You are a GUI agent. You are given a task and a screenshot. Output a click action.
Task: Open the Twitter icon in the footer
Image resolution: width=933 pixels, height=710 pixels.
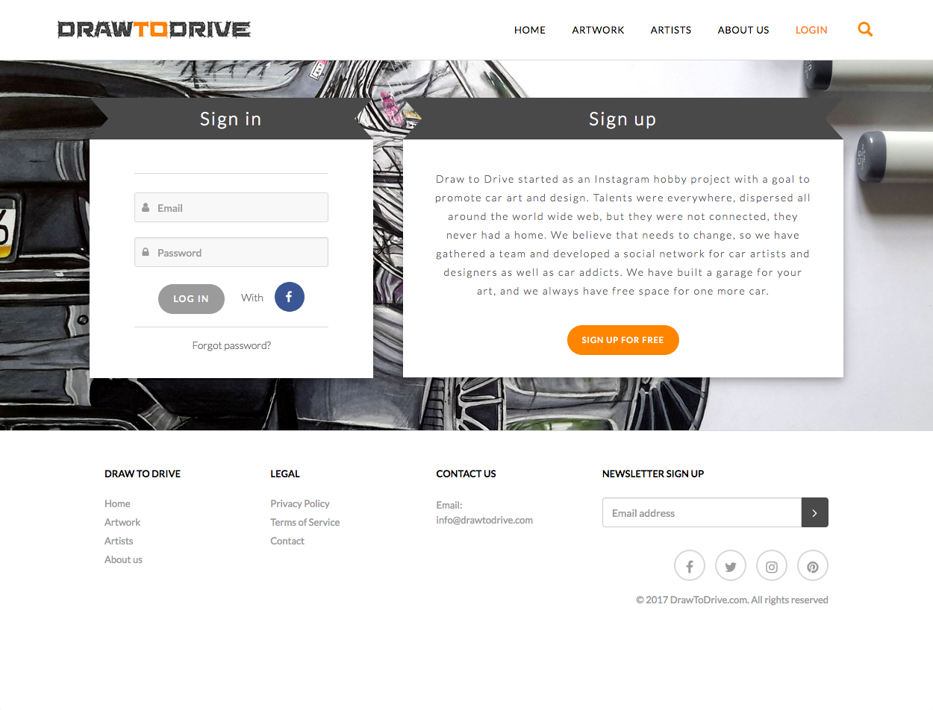pyautogui.click(x=730, y=565)
